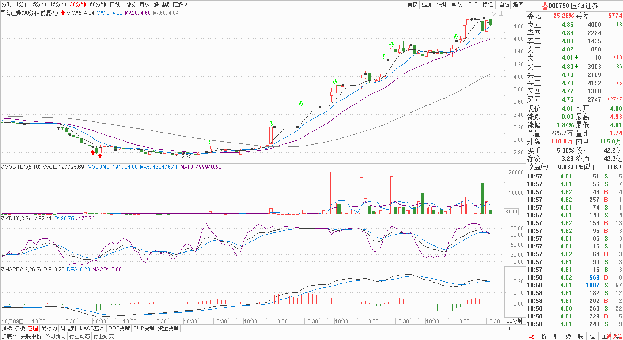
Task: Select the 管理 tab in bottom bar
Action: (x=33, y=328)
